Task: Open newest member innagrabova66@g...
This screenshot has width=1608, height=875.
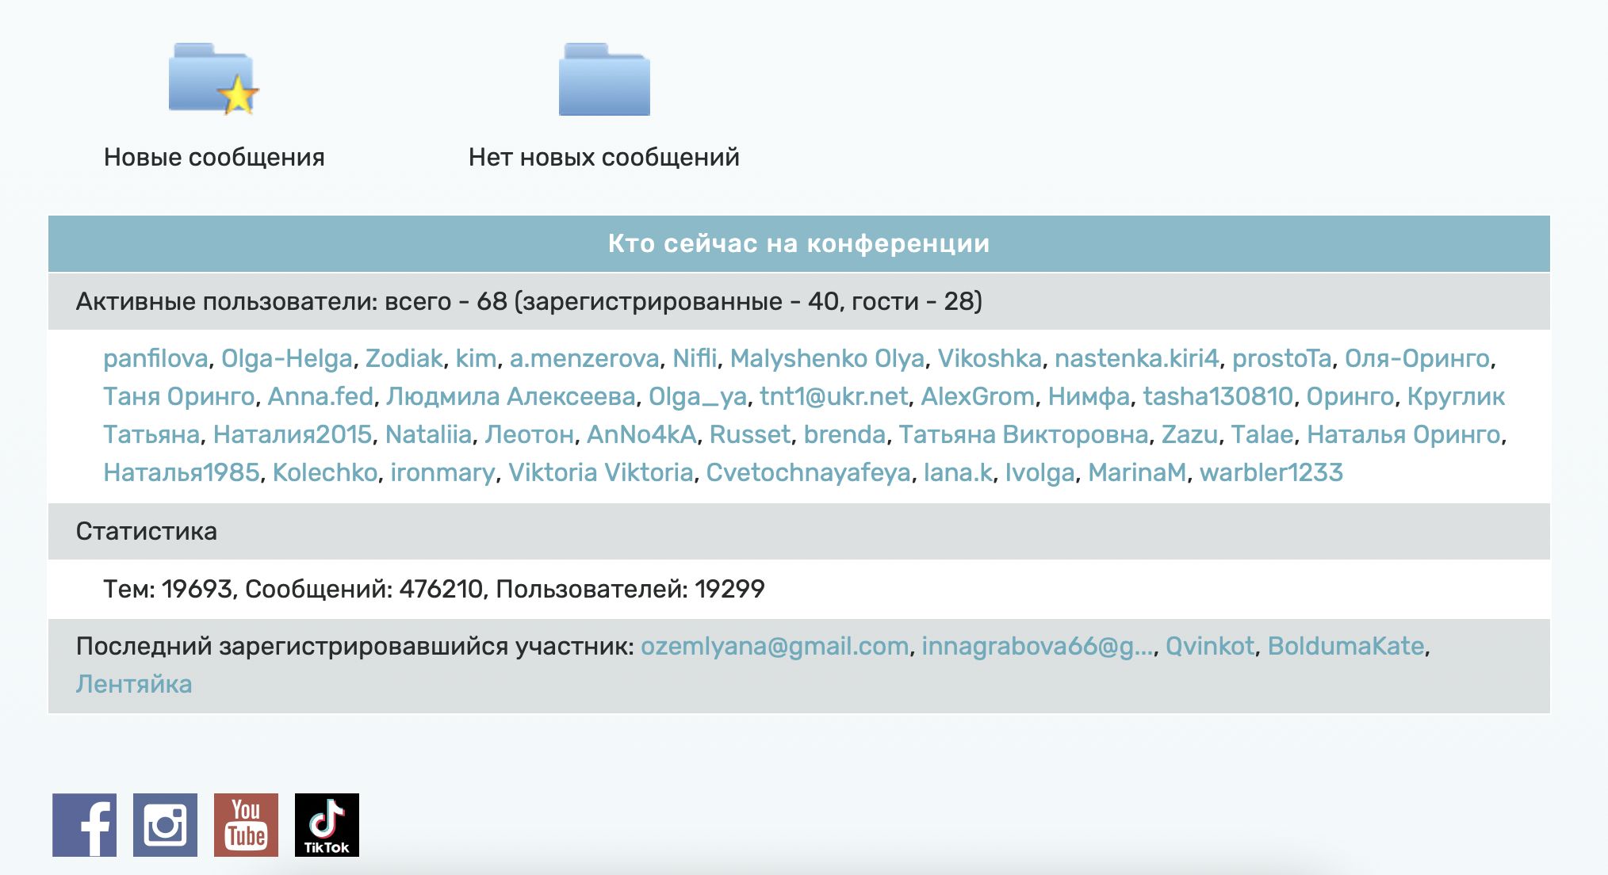Action: click(1036, 646)
